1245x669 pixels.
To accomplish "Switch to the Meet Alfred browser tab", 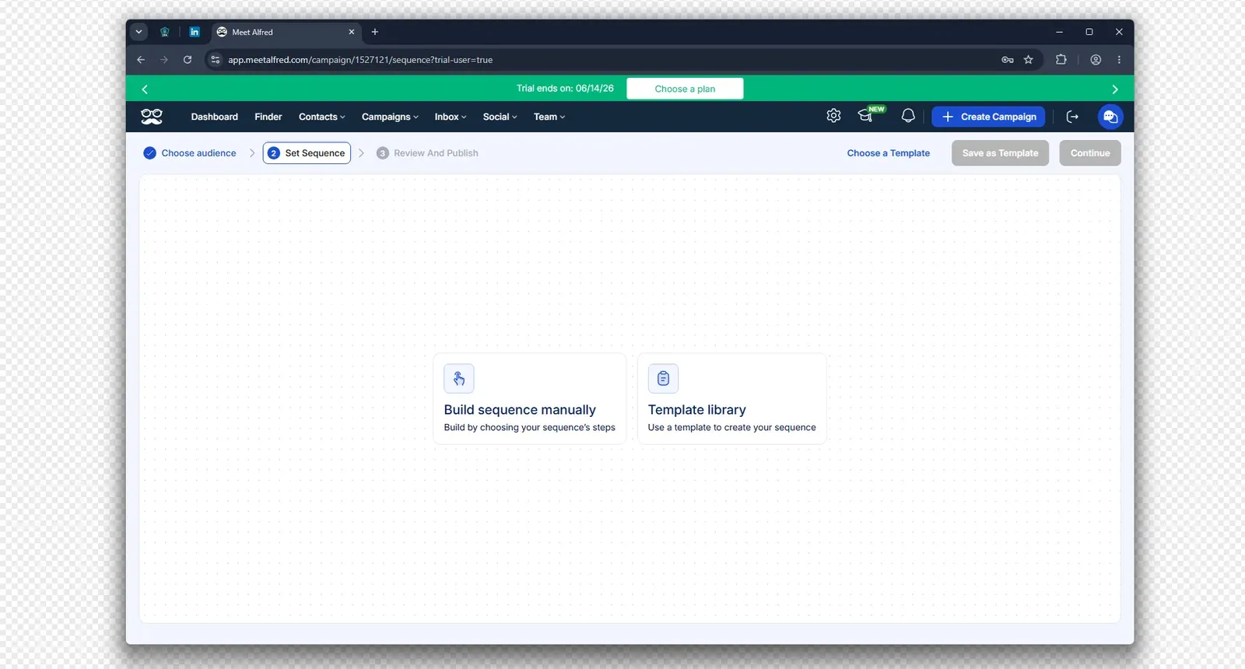I will (285, 32).
